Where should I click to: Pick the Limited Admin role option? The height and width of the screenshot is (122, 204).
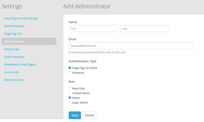click(70, 93)
